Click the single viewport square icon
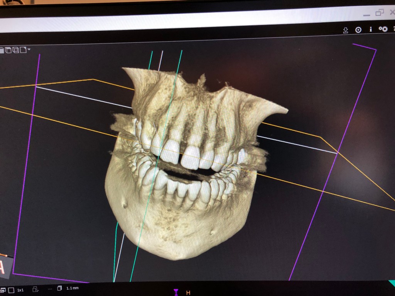The width and height of the screenshot is (395, 296). [x=11, y=290]
